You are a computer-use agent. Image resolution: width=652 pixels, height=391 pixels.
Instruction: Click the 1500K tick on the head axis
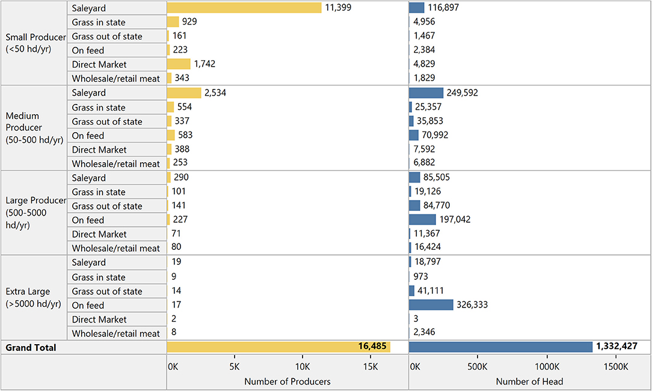616,367
